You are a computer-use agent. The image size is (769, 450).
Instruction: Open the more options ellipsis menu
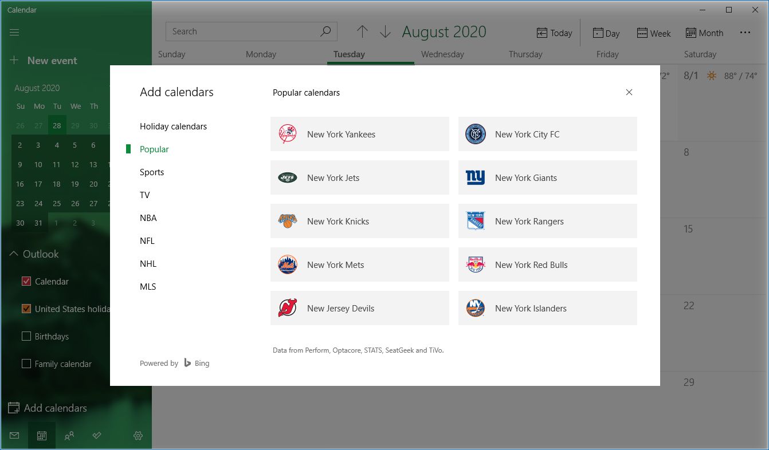click(745, 33)
